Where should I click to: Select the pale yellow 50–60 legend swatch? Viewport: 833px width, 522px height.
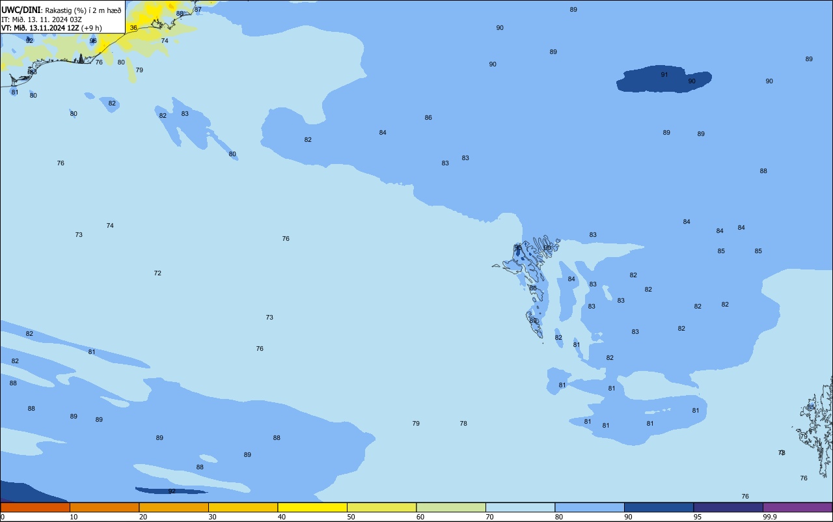(381, 507)
